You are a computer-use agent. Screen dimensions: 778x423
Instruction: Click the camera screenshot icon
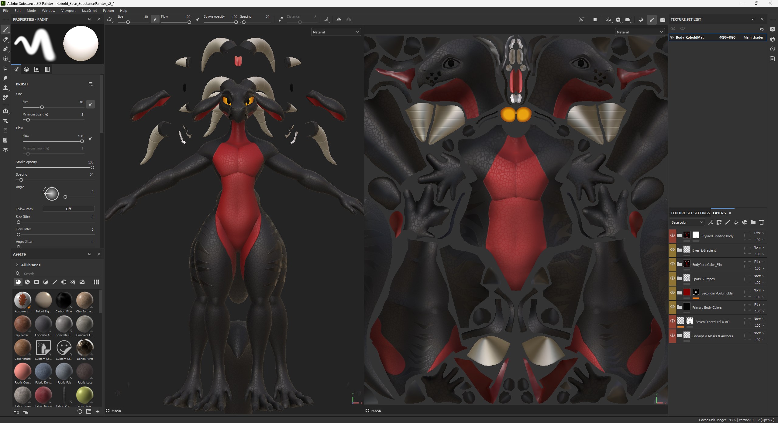point(663,20)
